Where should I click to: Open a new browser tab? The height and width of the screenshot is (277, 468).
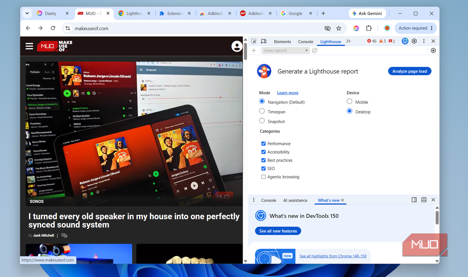pos(323,13)
